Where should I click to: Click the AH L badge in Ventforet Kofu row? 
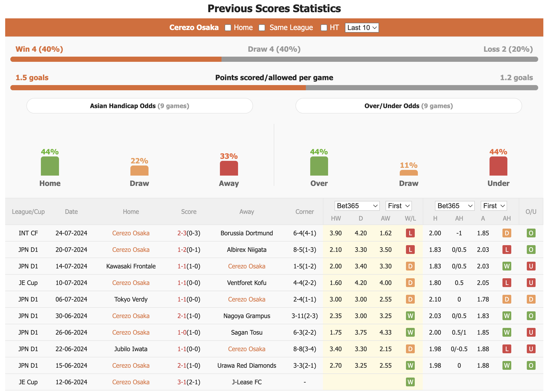coord(507,283)
